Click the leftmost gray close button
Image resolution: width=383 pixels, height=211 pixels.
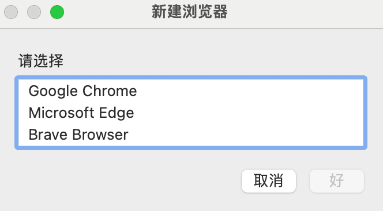coord(11,12)
